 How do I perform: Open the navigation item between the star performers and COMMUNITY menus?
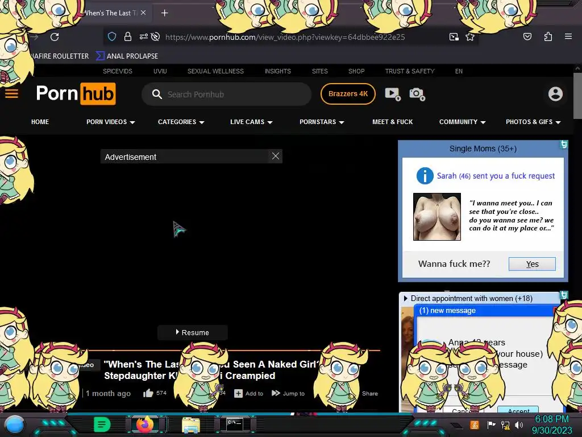pyautogui.click(x=392, y=122)
